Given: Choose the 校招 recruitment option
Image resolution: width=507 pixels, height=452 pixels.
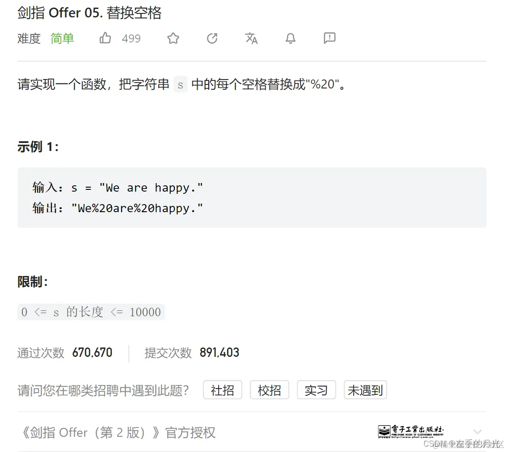Looking at the screenshot, I should [x=269, y=390].
